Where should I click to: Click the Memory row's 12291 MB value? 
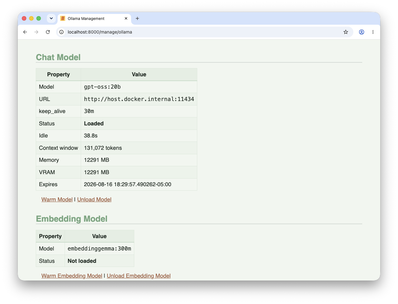[x=97, y=160]
